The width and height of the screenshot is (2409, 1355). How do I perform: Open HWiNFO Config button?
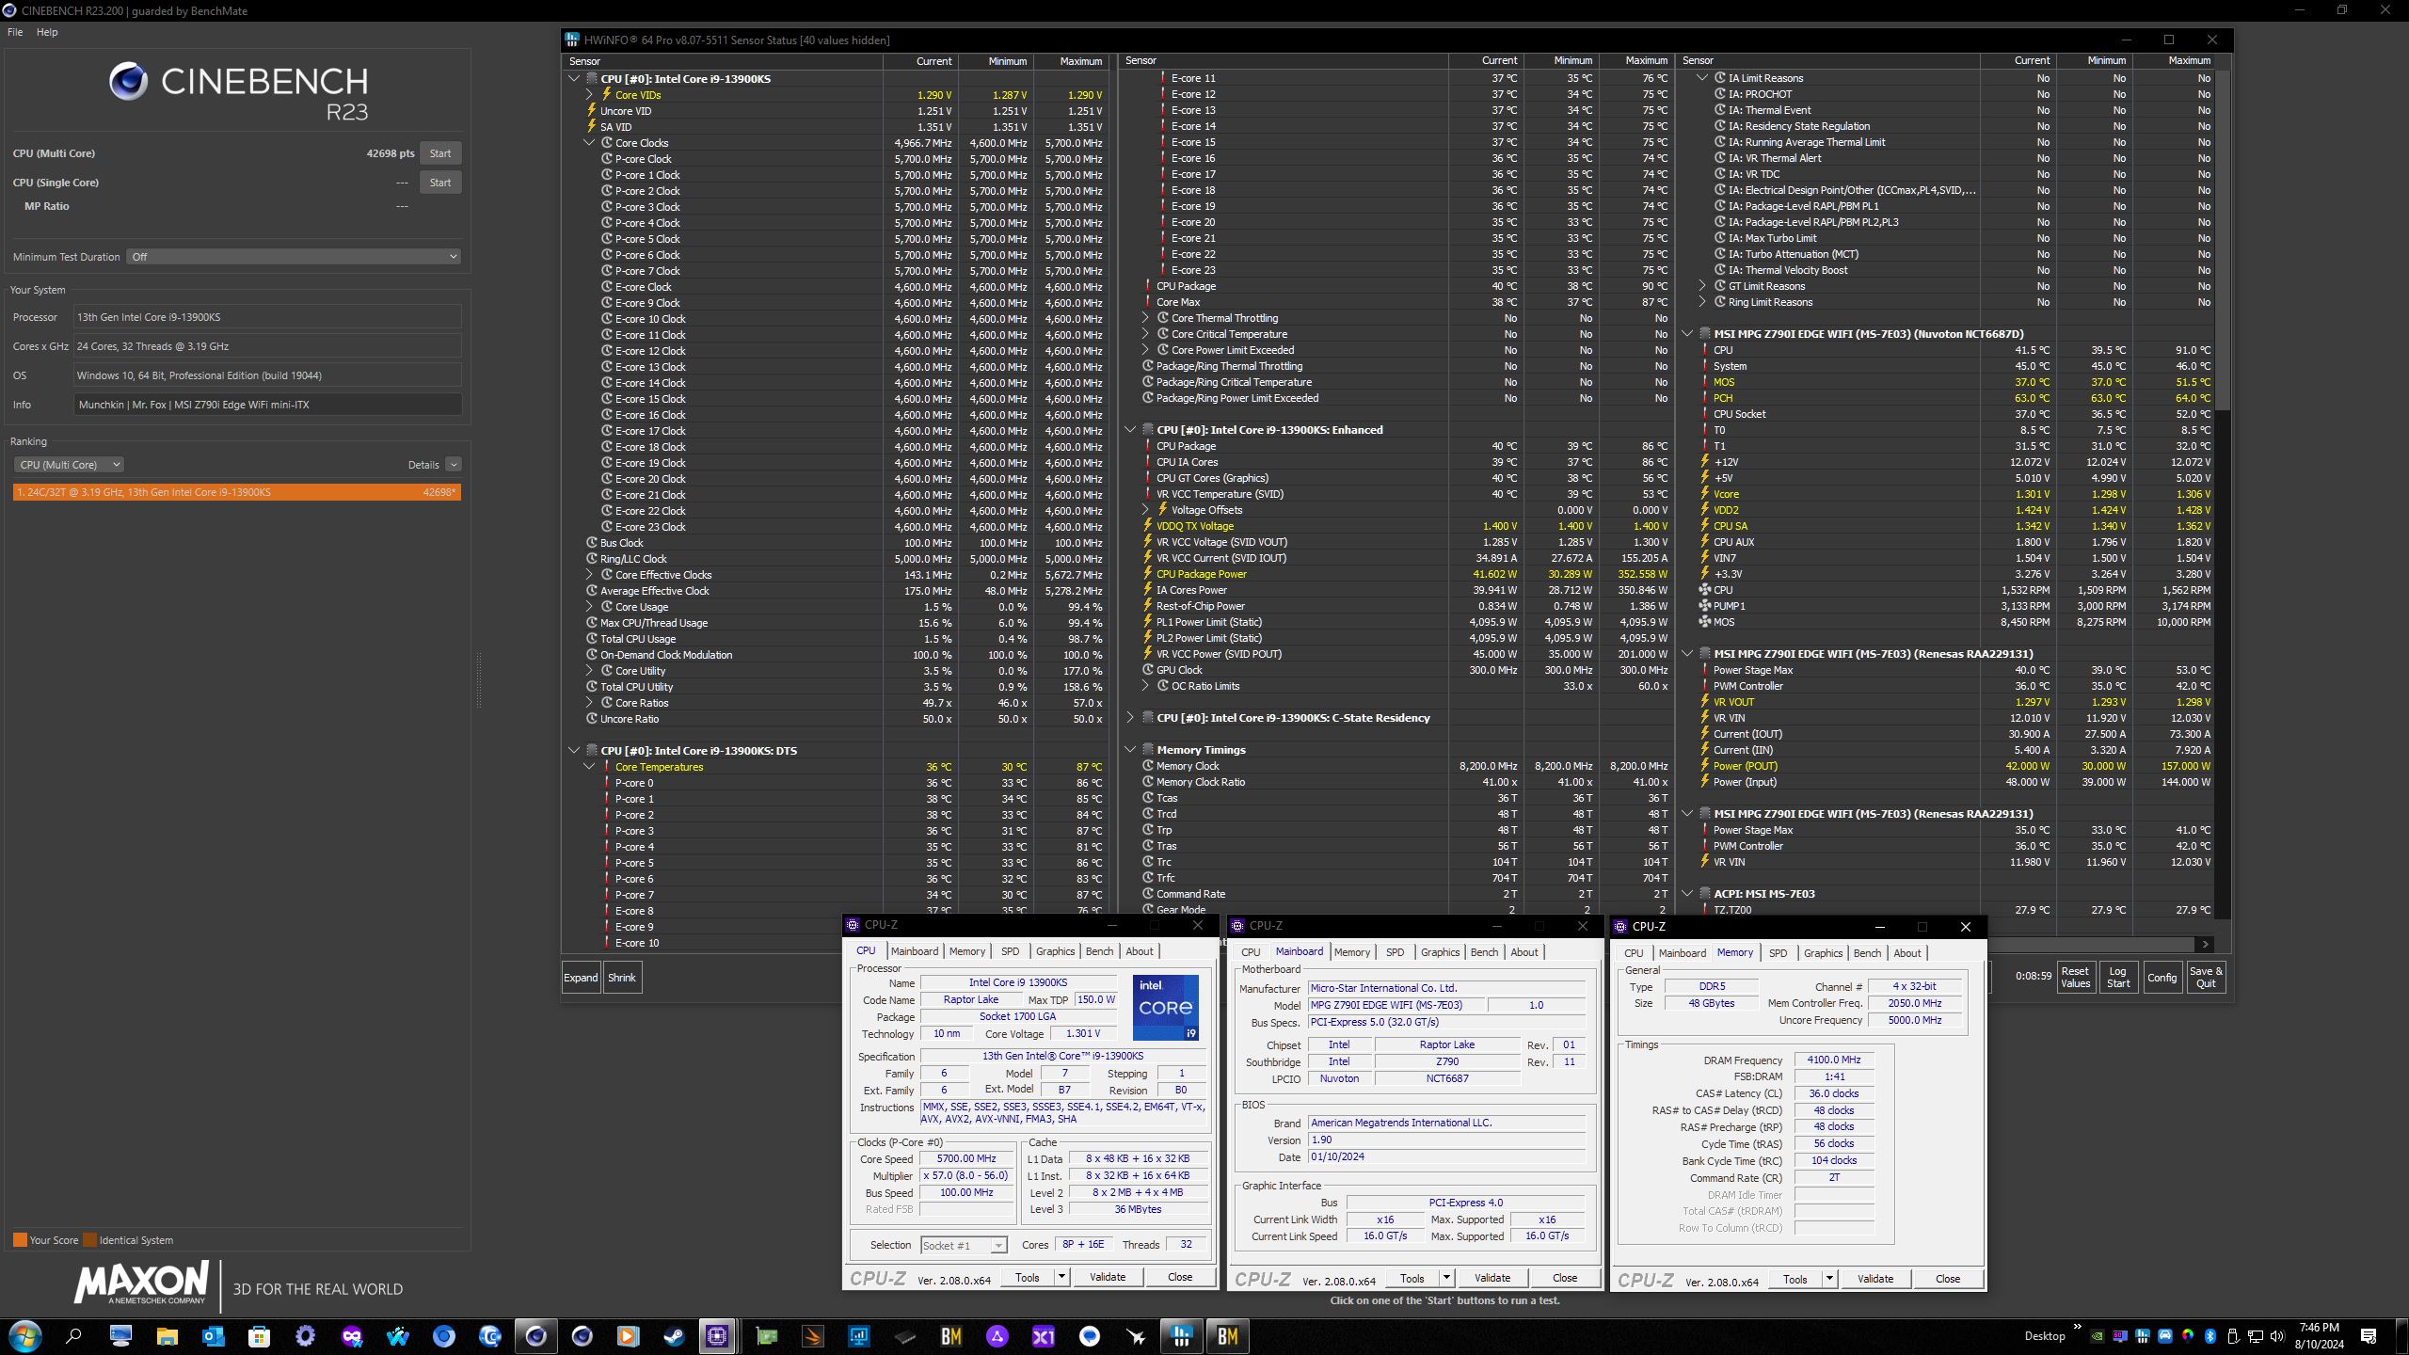[2162, 977]
